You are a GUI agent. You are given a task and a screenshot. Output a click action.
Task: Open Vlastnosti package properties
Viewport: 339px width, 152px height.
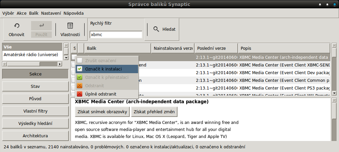[x=70, y=29]
